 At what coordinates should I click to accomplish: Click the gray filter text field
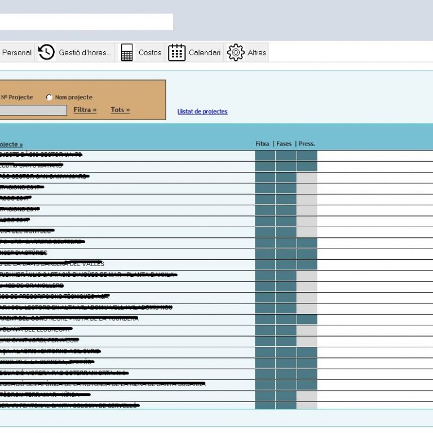coord(33,111)
